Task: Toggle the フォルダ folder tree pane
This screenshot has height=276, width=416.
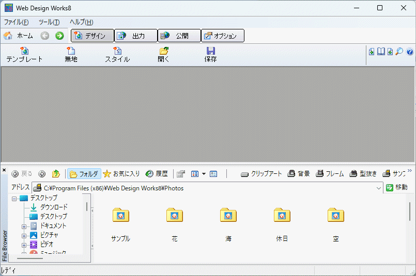Action: [x=84, y=174]
